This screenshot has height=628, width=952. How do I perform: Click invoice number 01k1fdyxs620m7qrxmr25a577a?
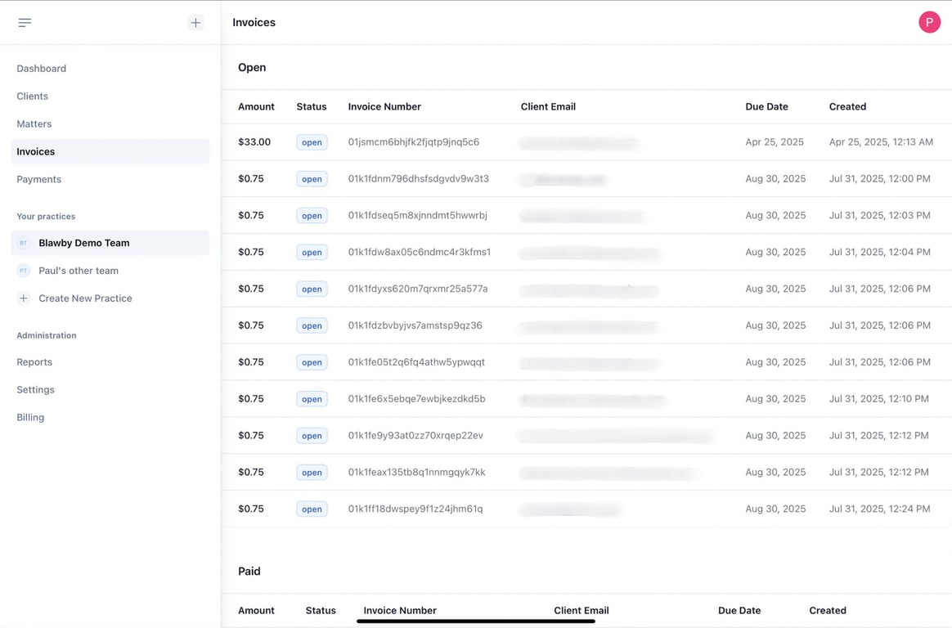pos(418,289)
